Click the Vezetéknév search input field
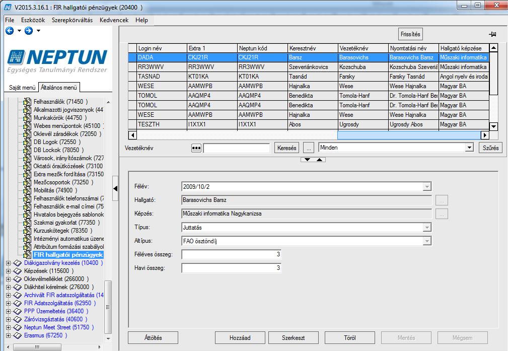The width and height of the screenshot is (508, 351). (x=237, y=148)
